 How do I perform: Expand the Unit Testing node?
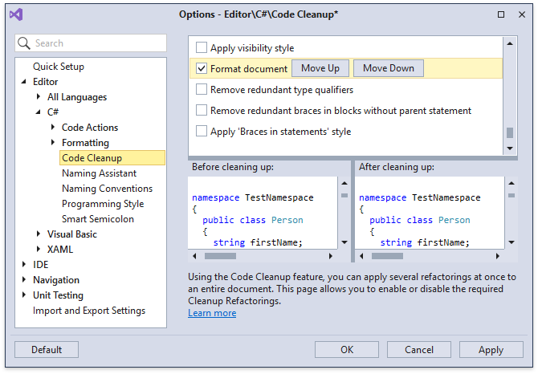click(x=24, y=295)
